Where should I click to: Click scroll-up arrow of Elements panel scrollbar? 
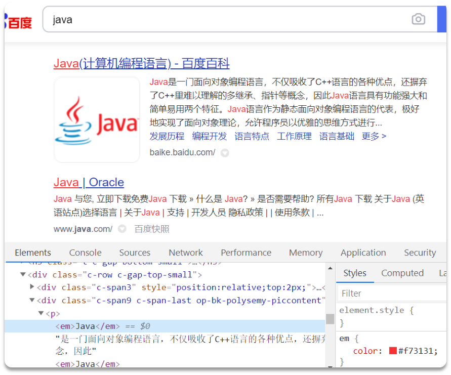click(330, 268)
